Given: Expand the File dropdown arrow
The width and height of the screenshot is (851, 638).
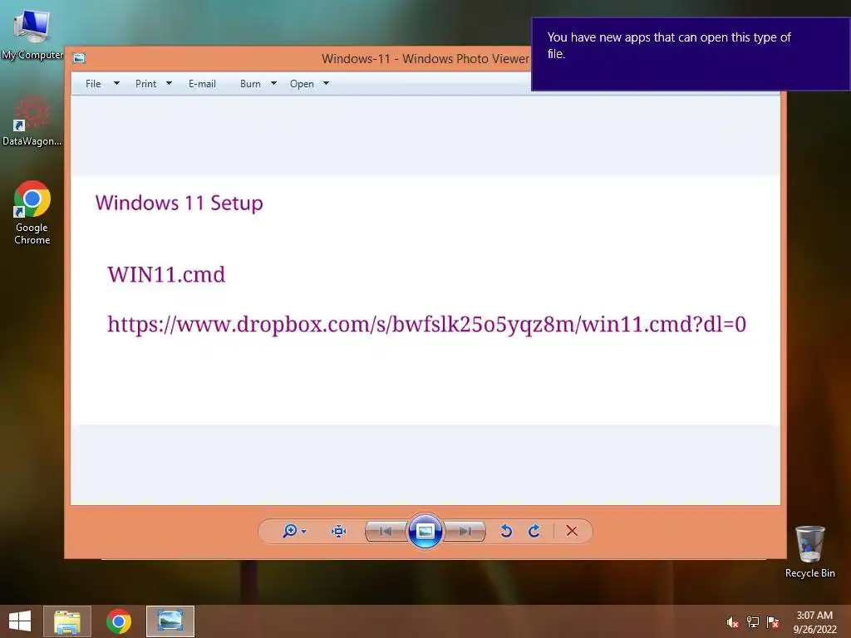Looking at the screenshot, I should (116, 84).
